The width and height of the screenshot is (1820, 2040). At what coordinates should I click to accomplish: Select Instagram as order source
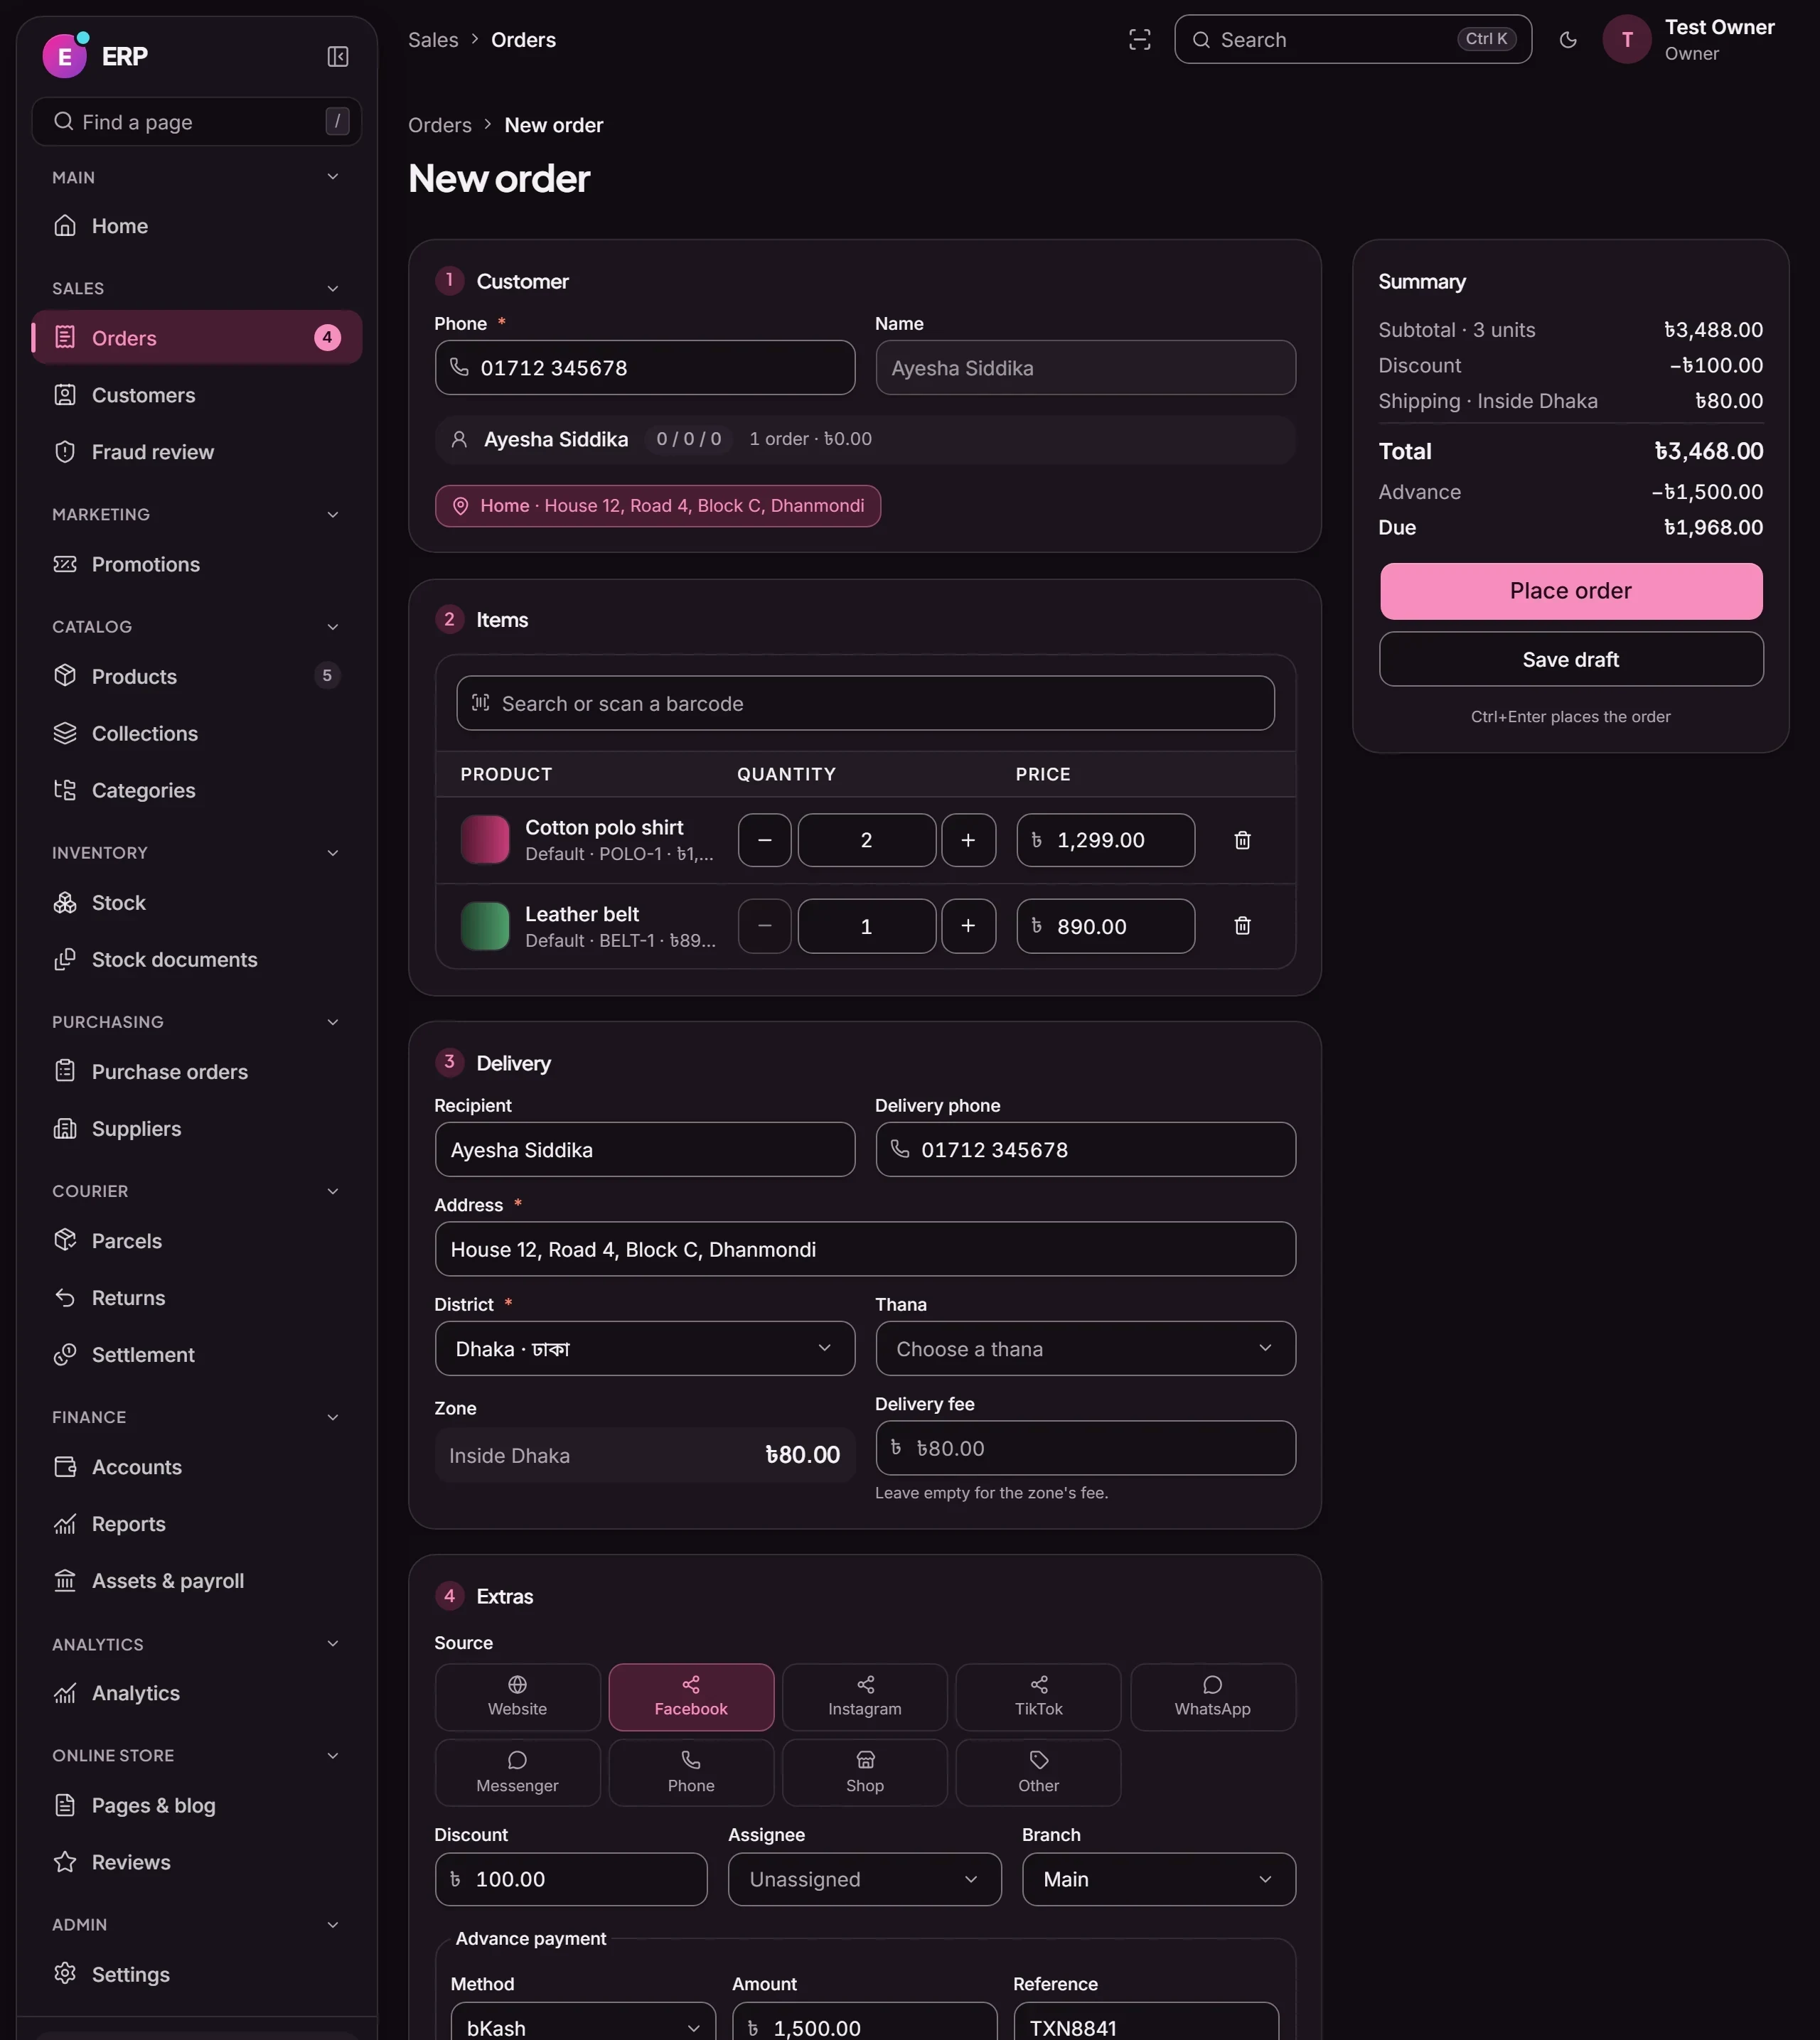(865, 1697)
